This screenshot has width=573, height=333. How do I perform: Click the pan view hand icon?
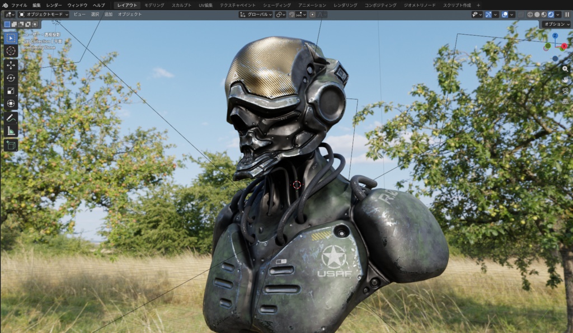click(565, 79)
